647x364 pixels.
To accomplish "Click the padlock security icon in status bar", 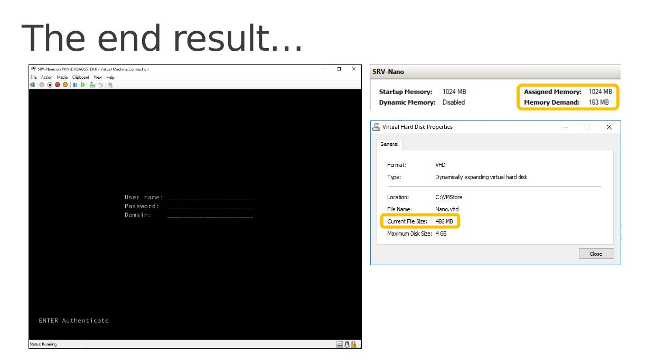I will (x=353, y=344).
